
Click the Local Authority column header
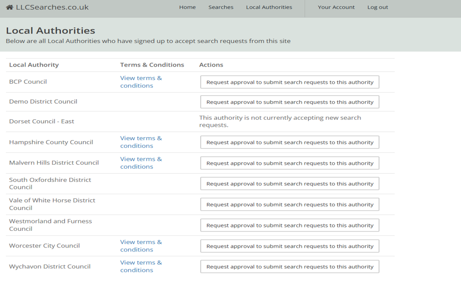click(x=34, y=65)
